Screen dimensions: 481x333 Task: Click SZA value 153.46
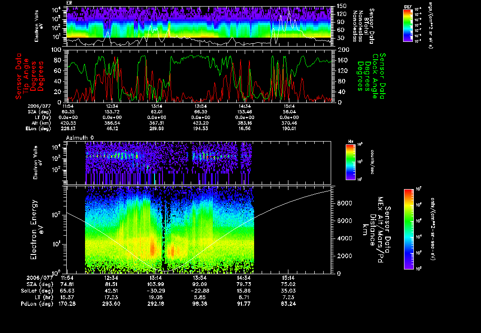click(x=245, y=112)
